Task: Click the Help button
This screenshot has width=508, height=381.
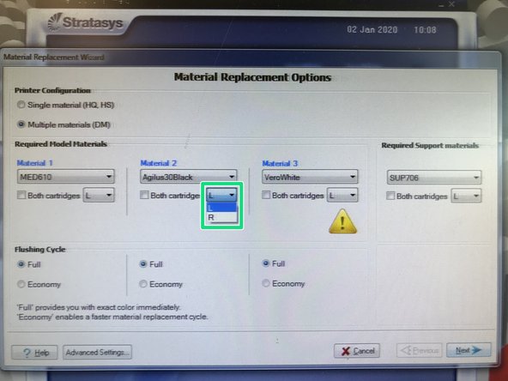Action: pyautogui.click(x=34, y=353)
